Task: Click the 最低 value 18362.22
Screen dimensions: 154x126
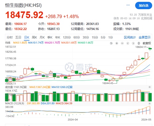Action: [x=20, y=29]
